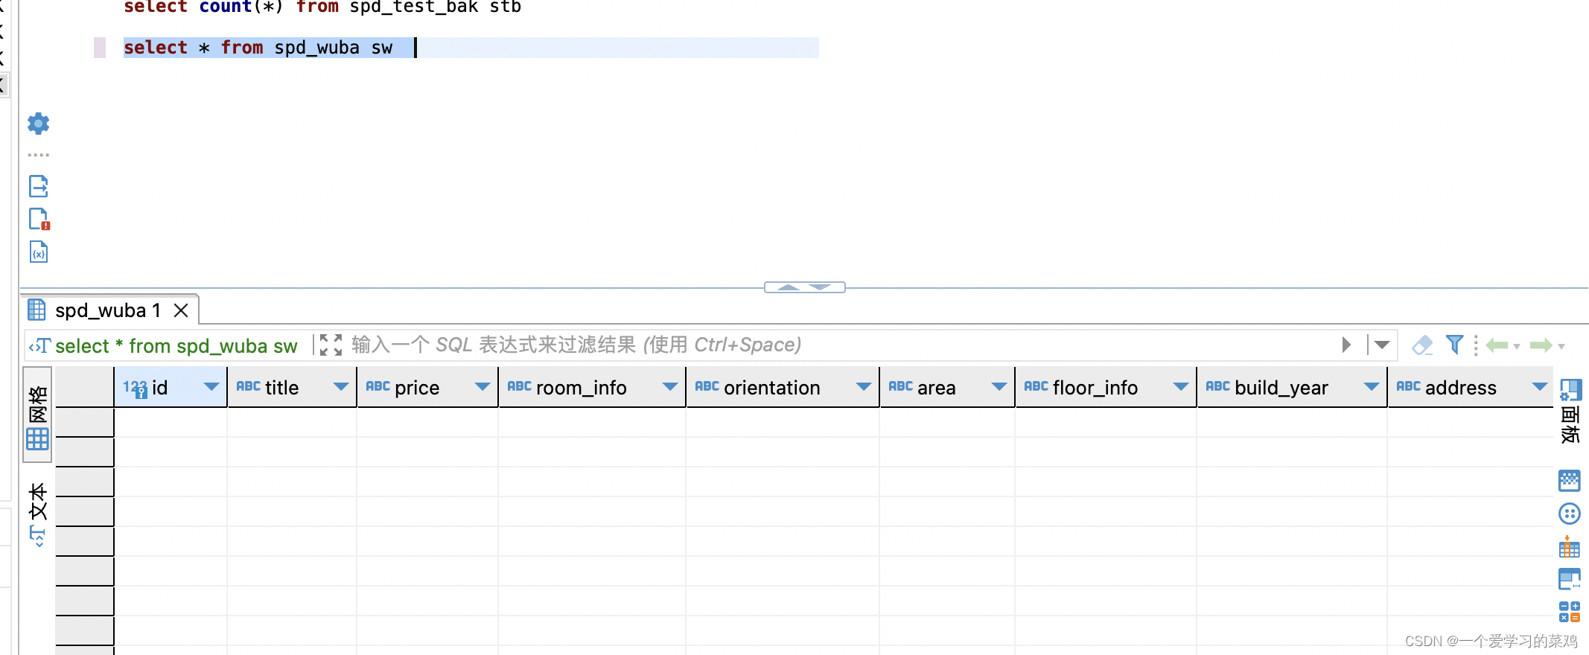Click the variables {x} document icon
The width and height of the screenshot is (1589, 655).
click(39, 252)
